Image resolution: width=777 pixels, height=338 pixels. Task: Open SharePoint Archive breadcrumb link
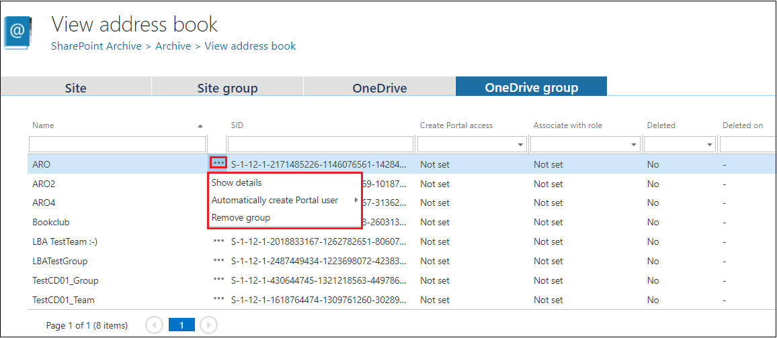96,46
